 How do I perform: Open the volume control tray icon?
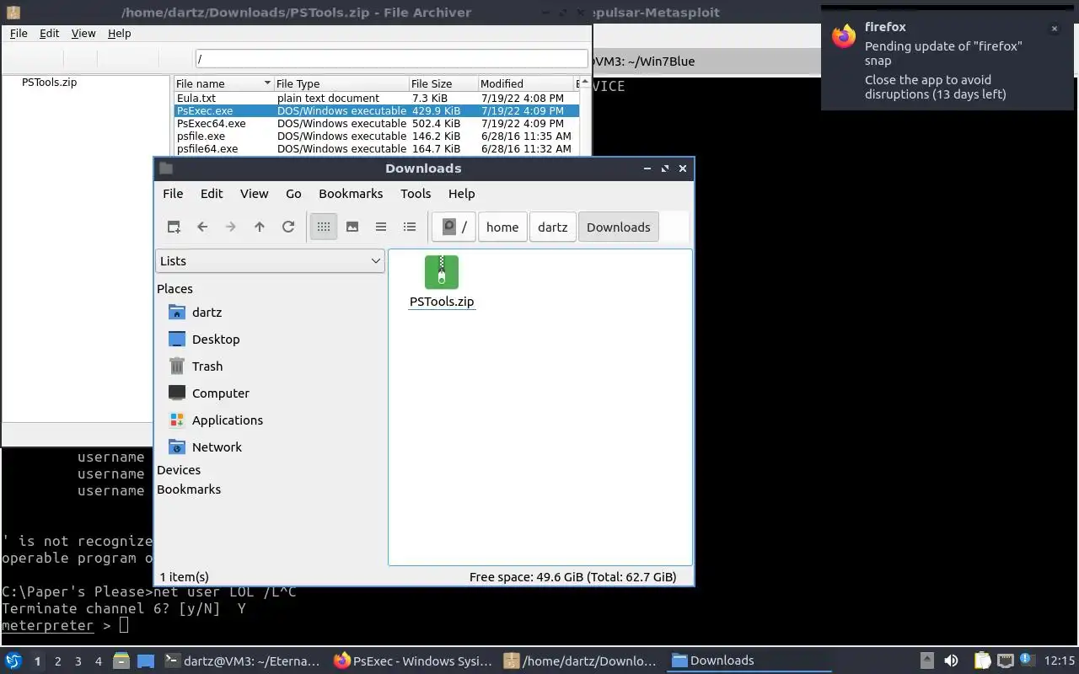click(x=951, y=661)
